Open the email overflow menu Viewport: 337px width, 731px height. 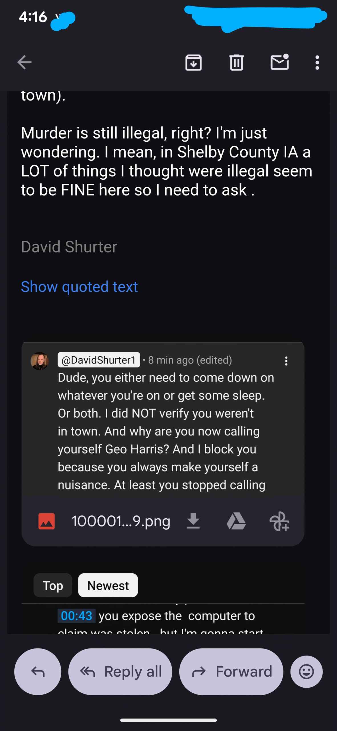(x=317, y=63)
